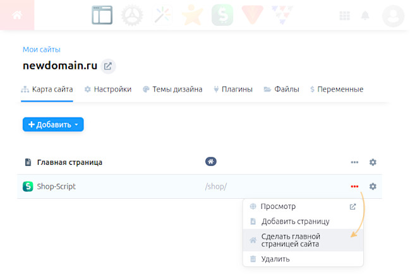Viewport: 410px width, 274px height.
Task: Choose Удалить in context menu
Action: (x=275, y=259)
